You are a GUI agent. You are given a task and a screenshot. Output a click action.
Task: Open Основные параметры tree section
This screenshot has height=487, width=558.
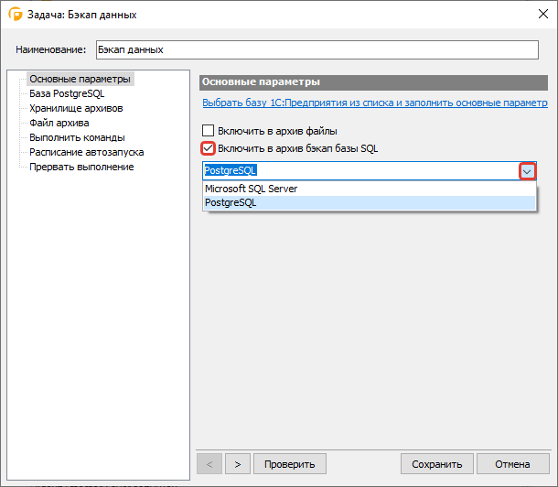click(80, 79)
